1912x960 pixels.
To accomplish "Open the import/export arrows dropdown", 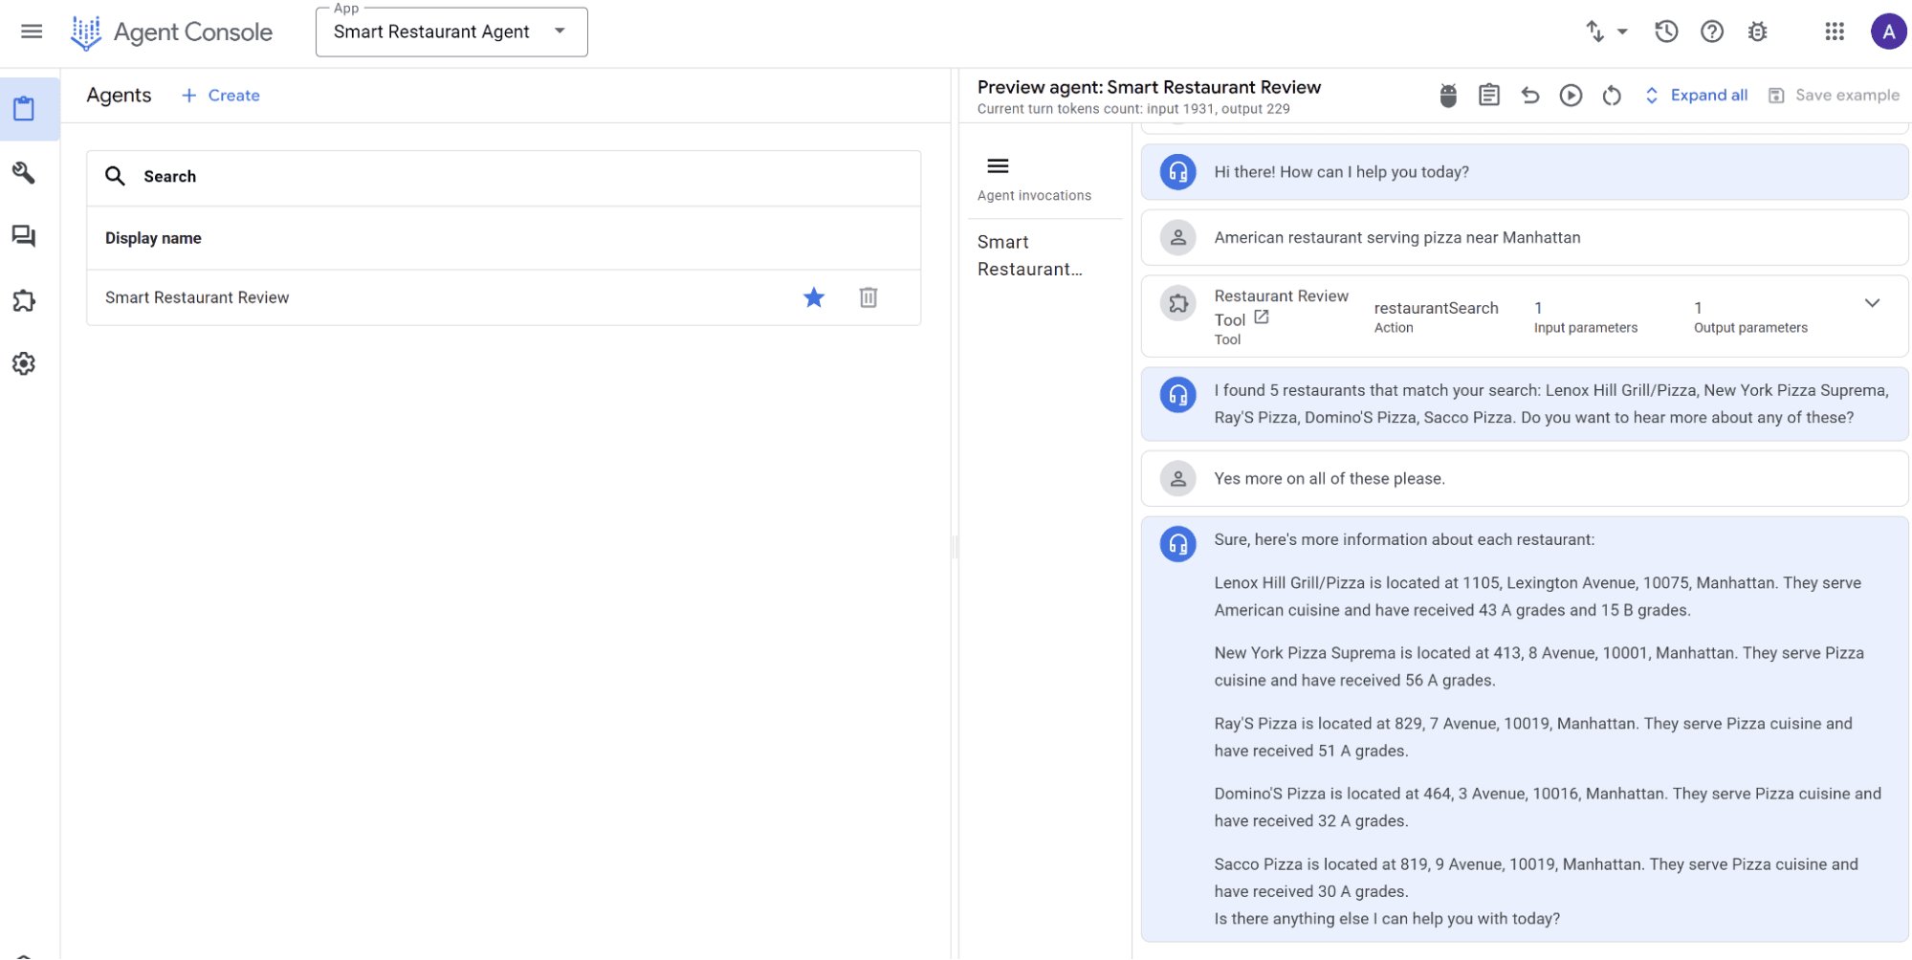I will [1606, 32].
